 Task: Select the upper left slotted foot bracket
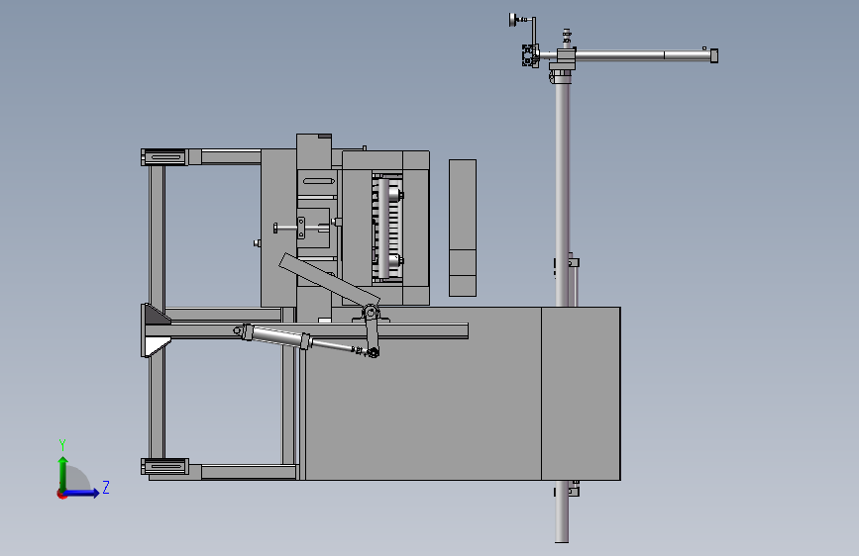click(x=164, y=157)
